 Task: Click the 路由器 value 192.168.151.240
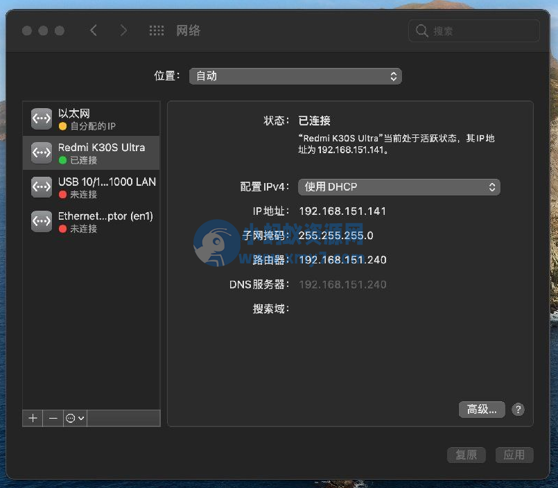coord(342,260)
